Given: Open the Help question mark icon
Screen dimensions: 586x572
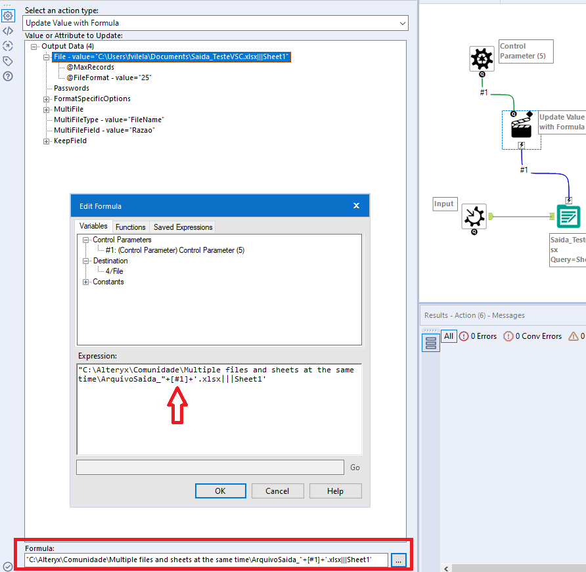Looking at the screenshot, I should pos(8,76).
